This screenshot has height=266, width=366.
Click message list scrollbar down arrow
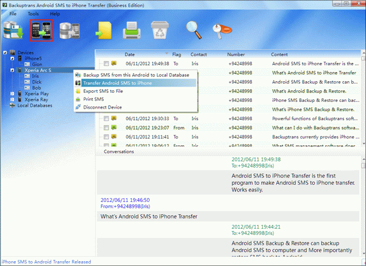pos(363,143)
